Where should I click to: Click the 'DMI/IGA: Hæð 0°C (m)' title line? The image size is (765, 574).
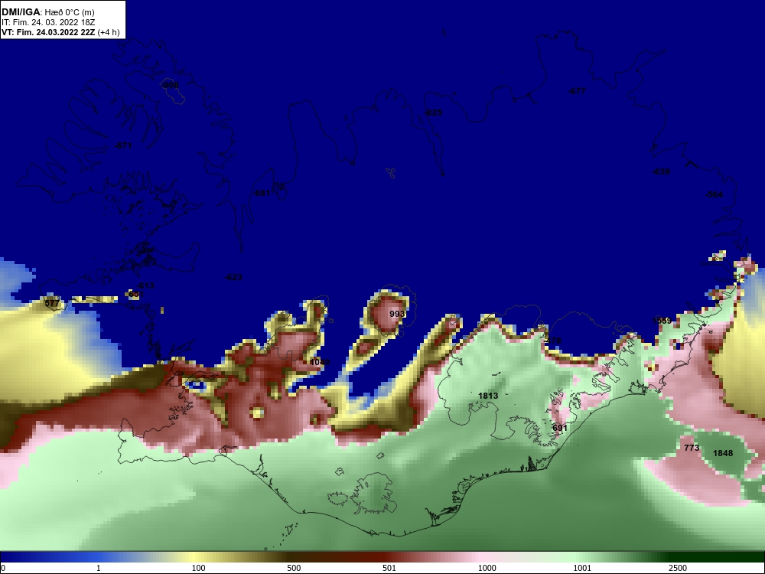(x=47, y=12)
